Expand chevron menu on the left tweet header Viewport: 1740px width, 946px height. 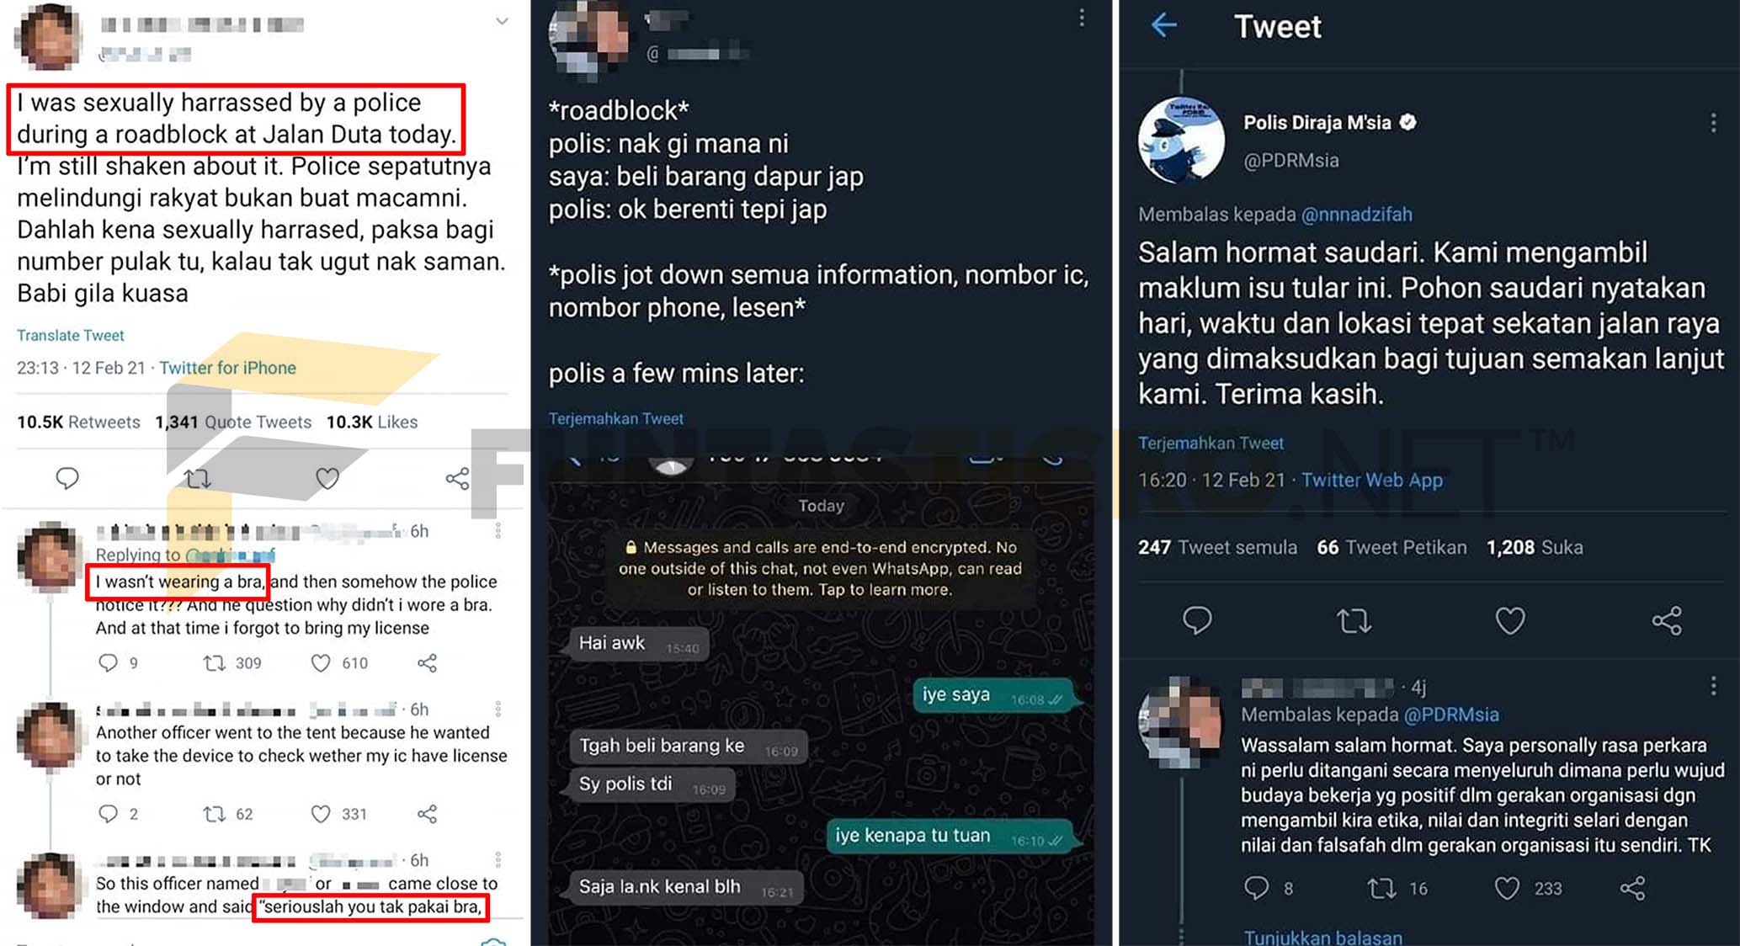point(502,22)
